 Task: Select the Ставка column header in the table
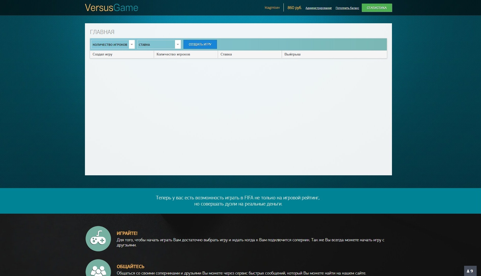226,54
